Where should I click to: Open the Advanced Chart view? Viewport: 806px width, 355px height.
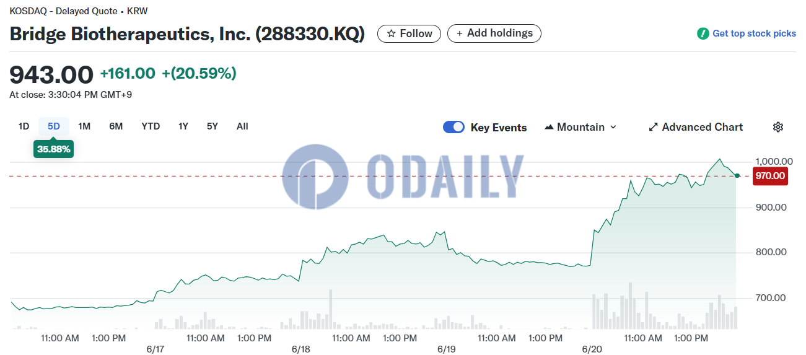coord(695,127)
